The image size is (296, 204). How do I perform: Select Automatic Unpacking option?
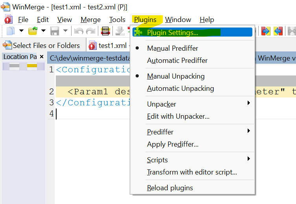coord(192,88)
